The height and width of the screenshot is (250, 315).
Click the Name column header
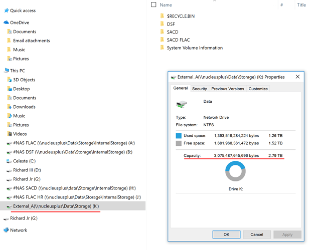166,5
